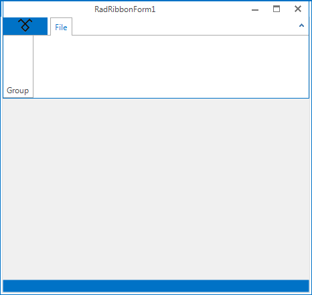The width and height of the screenshot is (312, 295).
Task: Click the title bar right of RadRibbonForm1
Action: 202,9
